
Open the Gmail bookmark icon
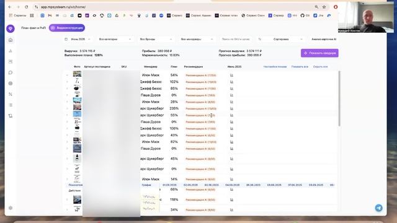click(x=50, y=15)
